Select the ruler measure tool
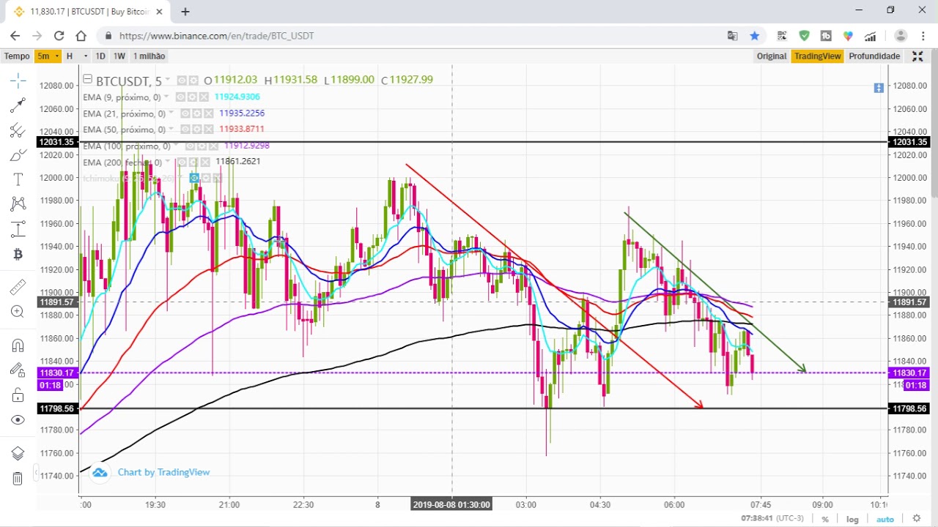This screenshot has height=527, width=938. (x=18, y=287)
